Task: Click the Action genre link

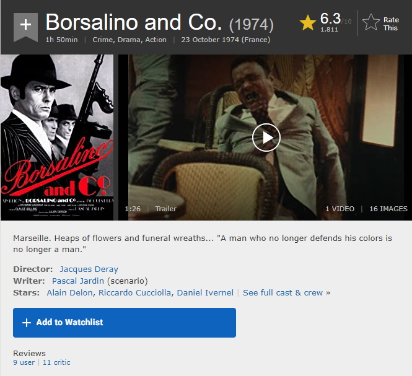Action: (156, 40)
